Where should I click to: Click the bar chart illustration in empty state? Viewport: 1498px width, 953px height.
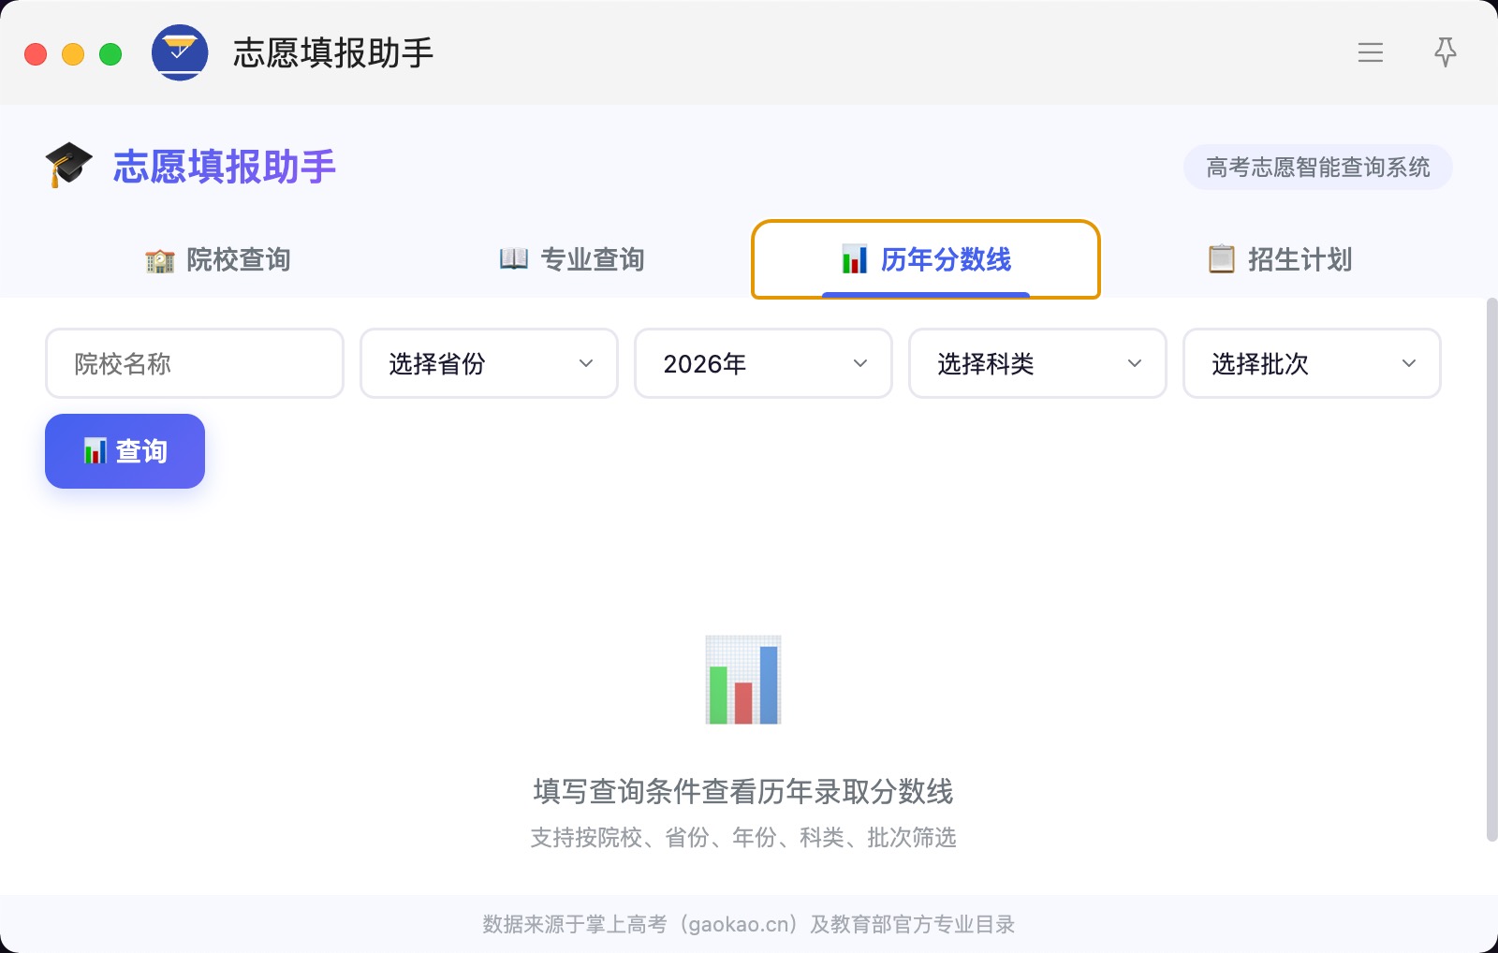tap(743, 681)
